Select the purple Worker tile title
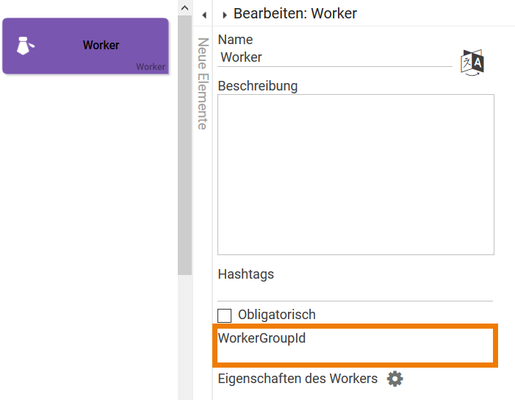This screenshot has width=515, height=400. [101, 46]
